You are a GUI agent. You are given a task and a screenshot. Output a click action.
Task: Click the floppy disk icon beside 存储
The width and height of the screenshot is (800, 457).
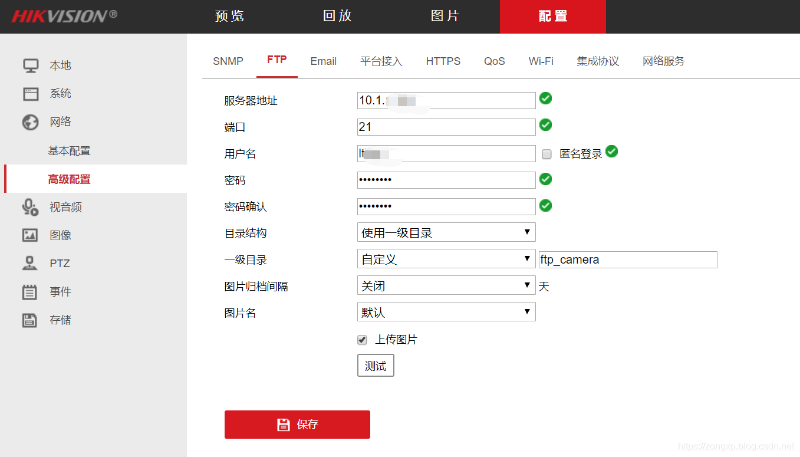pyautogui.click(x=29, y=320)
